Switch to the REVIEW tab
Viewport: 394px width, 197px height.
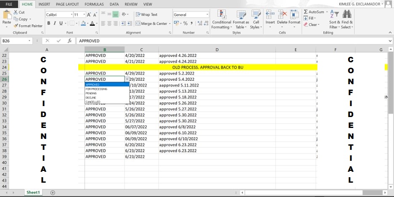(x=131, y=4)
